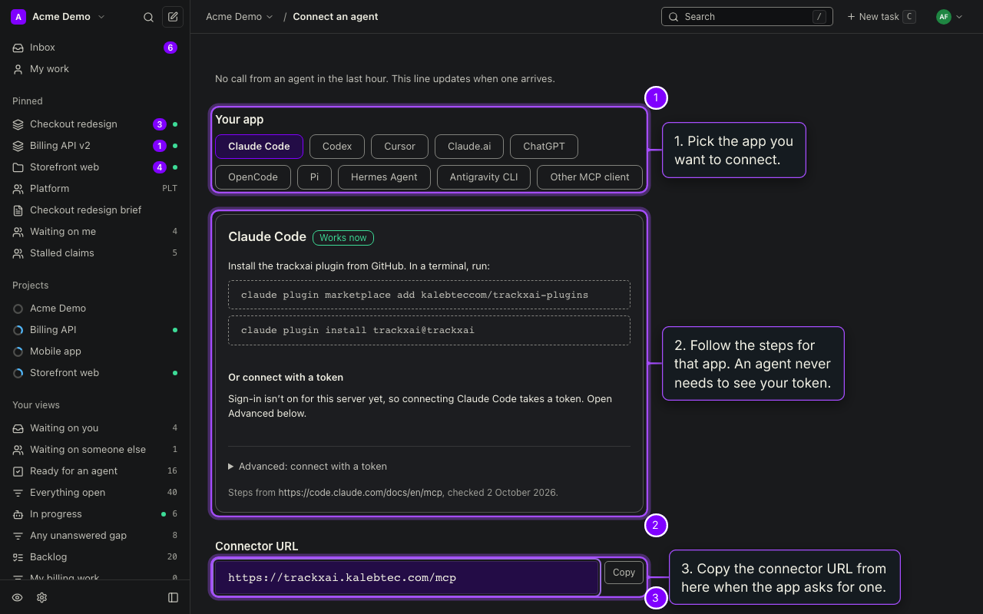Select the Other MCP client option

[x=590, y=177]
